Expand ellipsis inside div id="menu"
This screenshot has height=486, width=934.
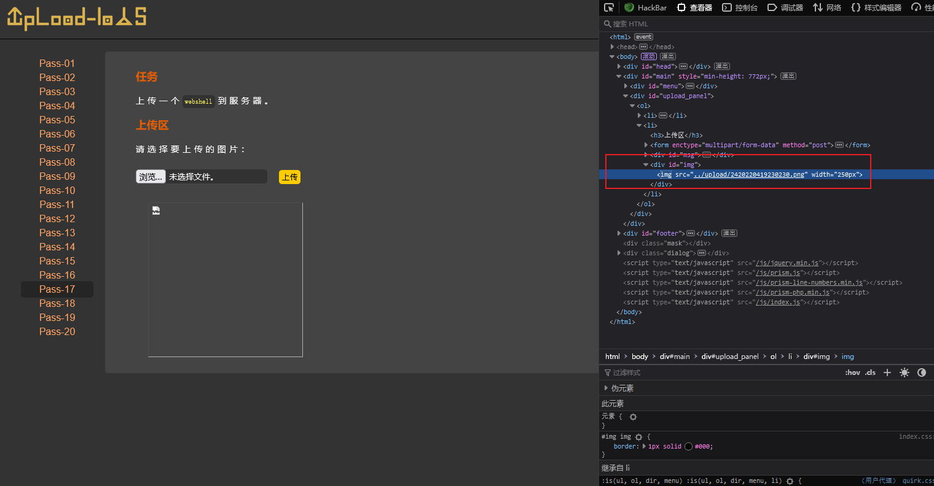(690, 86)
